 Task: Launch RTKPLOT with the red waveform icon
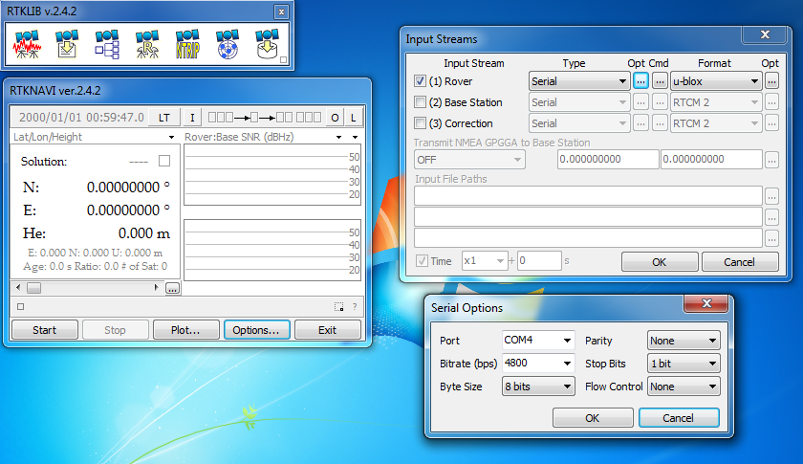(27, 44)
